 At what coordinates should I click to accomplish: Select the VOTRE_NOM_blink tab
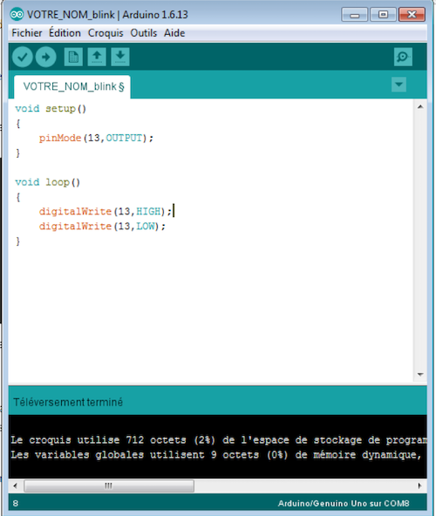[x=72, y=87]
